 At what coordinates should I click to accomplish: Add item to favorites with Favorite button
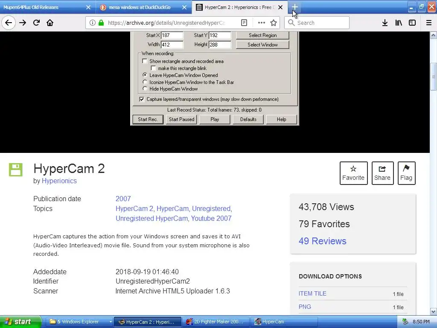click(x=353, y=173)
